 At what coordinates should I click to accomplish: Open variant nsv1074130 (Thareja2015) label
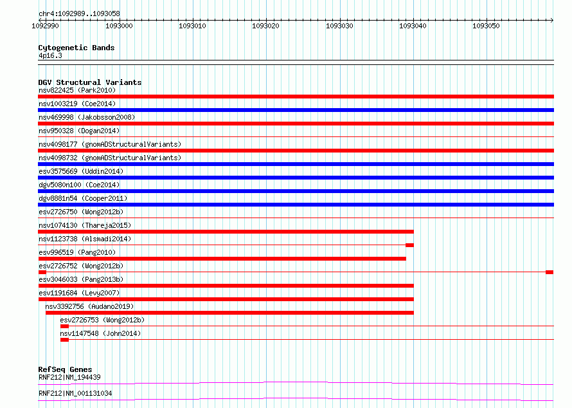click(x=85, y=225)
